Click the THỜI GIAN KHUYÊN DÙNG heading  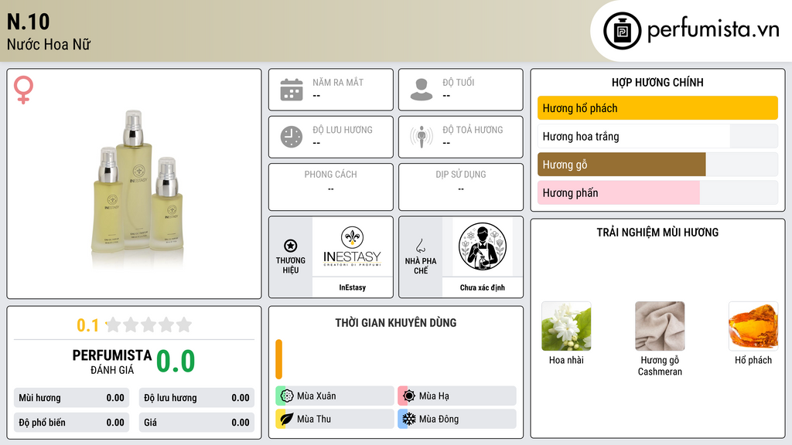396,323
